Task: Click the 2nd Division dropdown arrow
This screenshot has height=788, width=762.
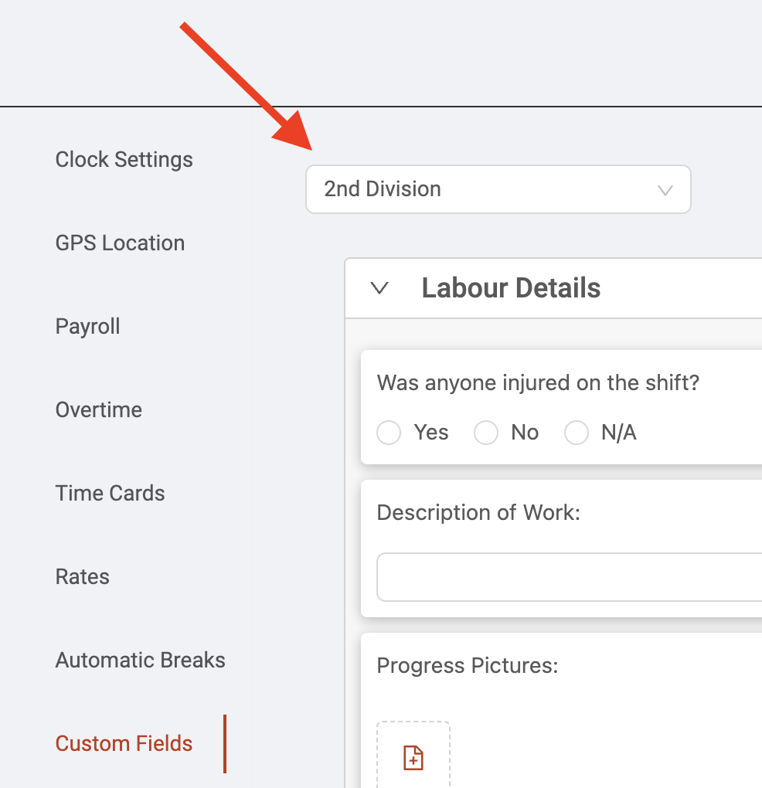Action: click(x=665, y=191)
